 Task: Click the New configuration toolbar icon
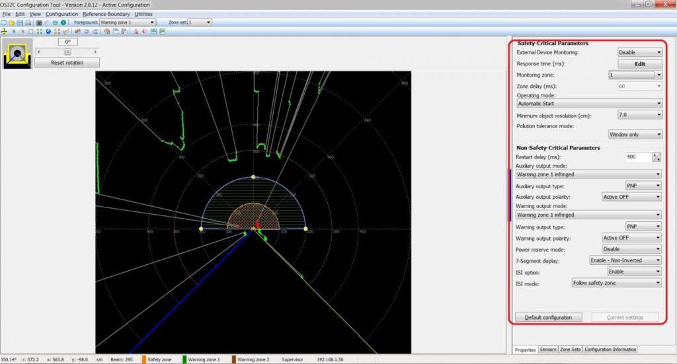point(3,22)
